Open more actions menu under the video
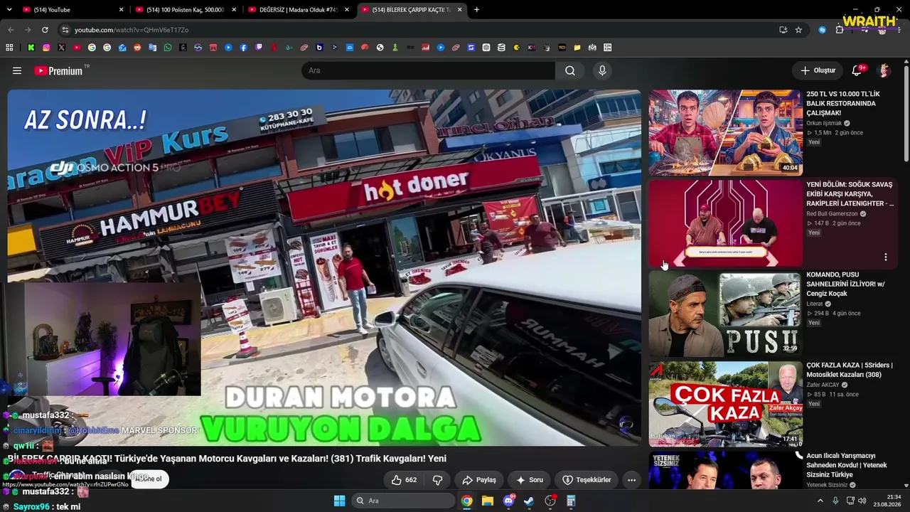 coord(631,480)
